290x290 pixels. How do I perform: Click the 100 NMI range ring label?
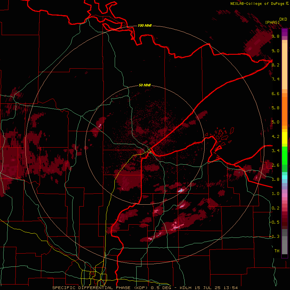[x=145, y=25]
